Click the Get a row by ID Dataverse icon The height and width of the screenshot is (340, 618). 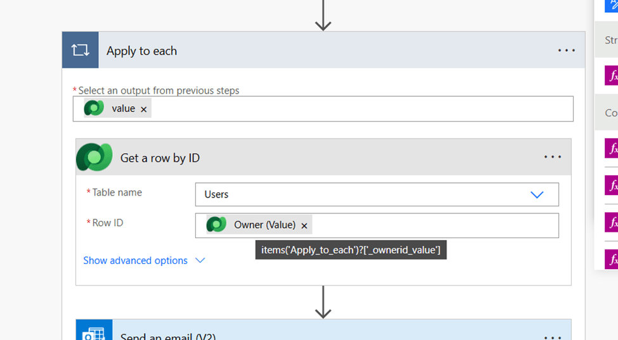click(x=94, y=157)
